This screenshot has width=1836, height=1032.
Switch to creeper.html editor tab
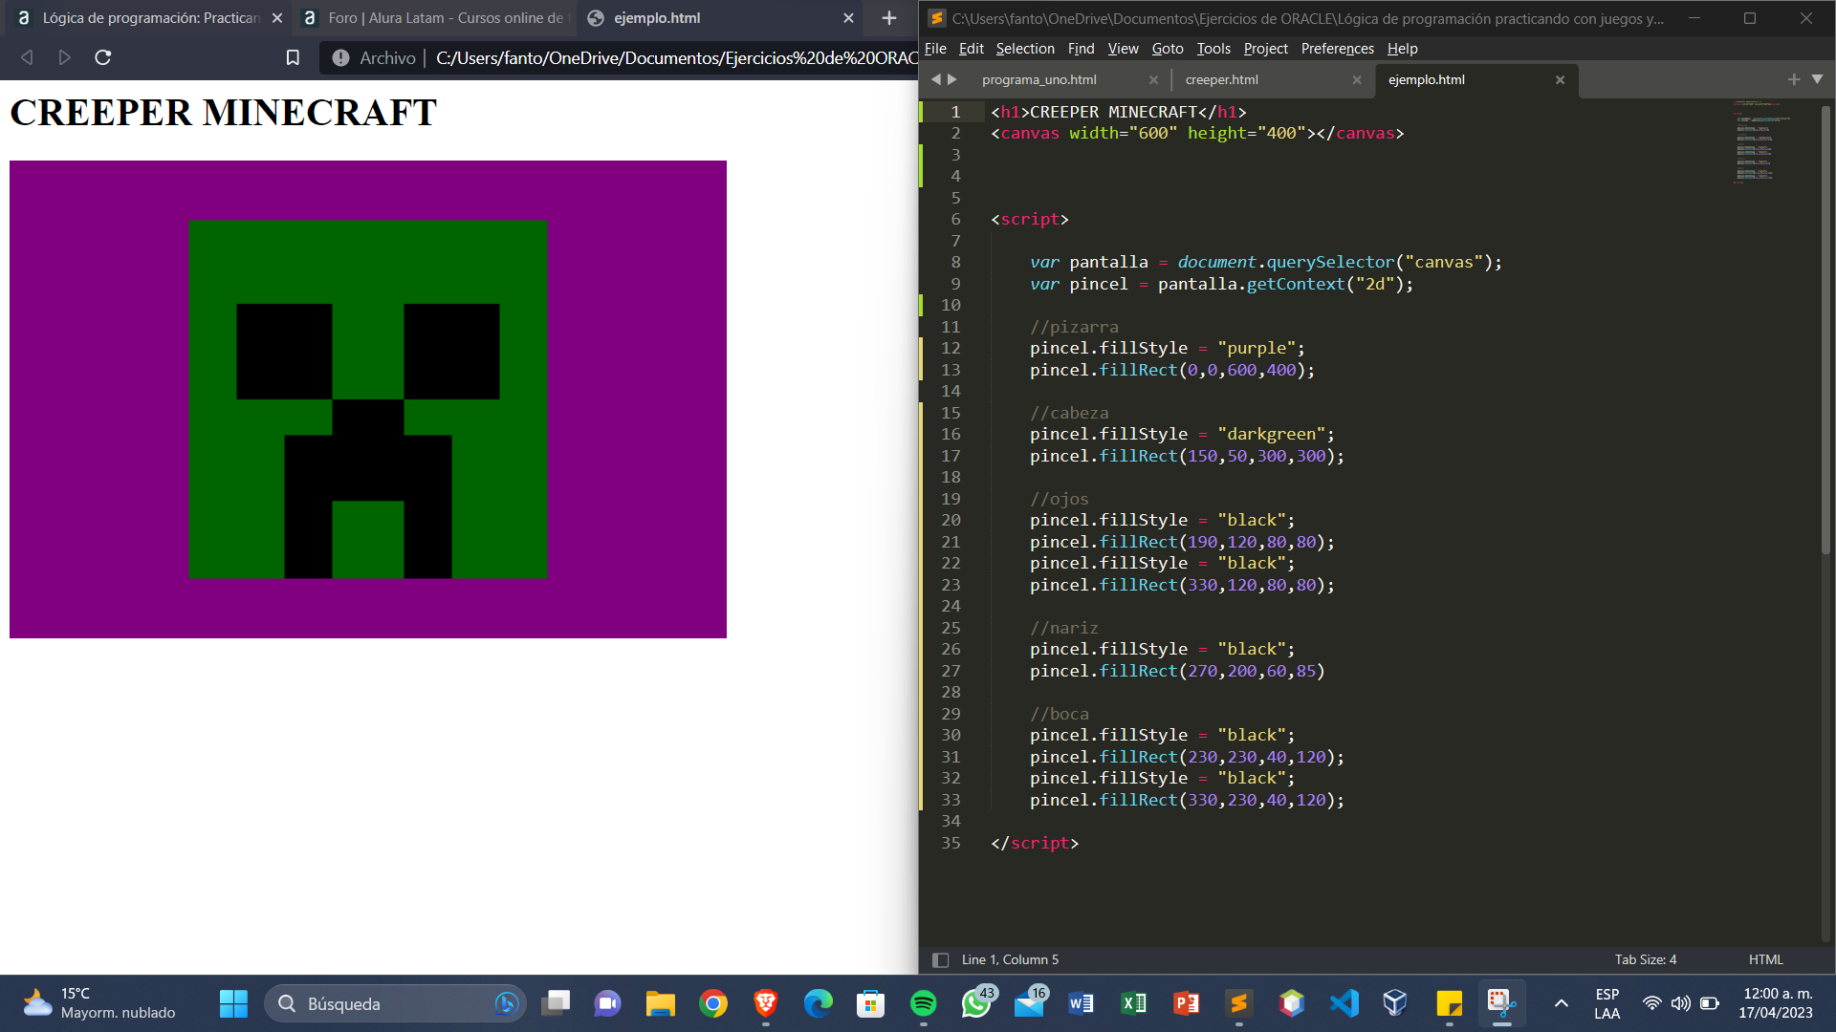(1221, 80)
